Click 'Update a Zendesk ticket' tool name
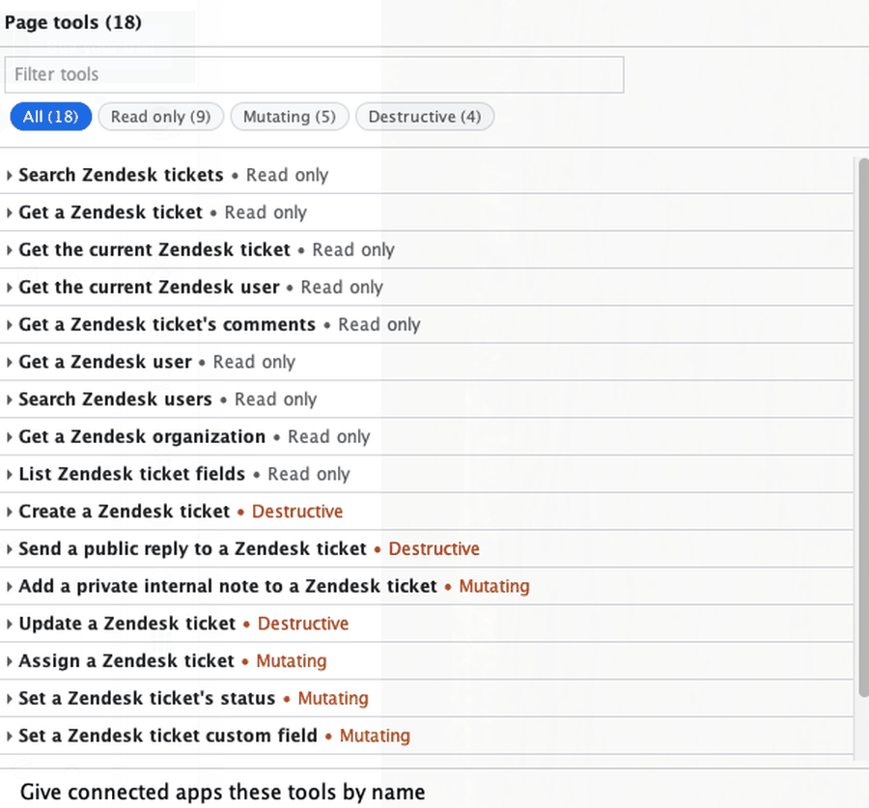This screenshot has height=808, width=869. (x=126, y=624)
